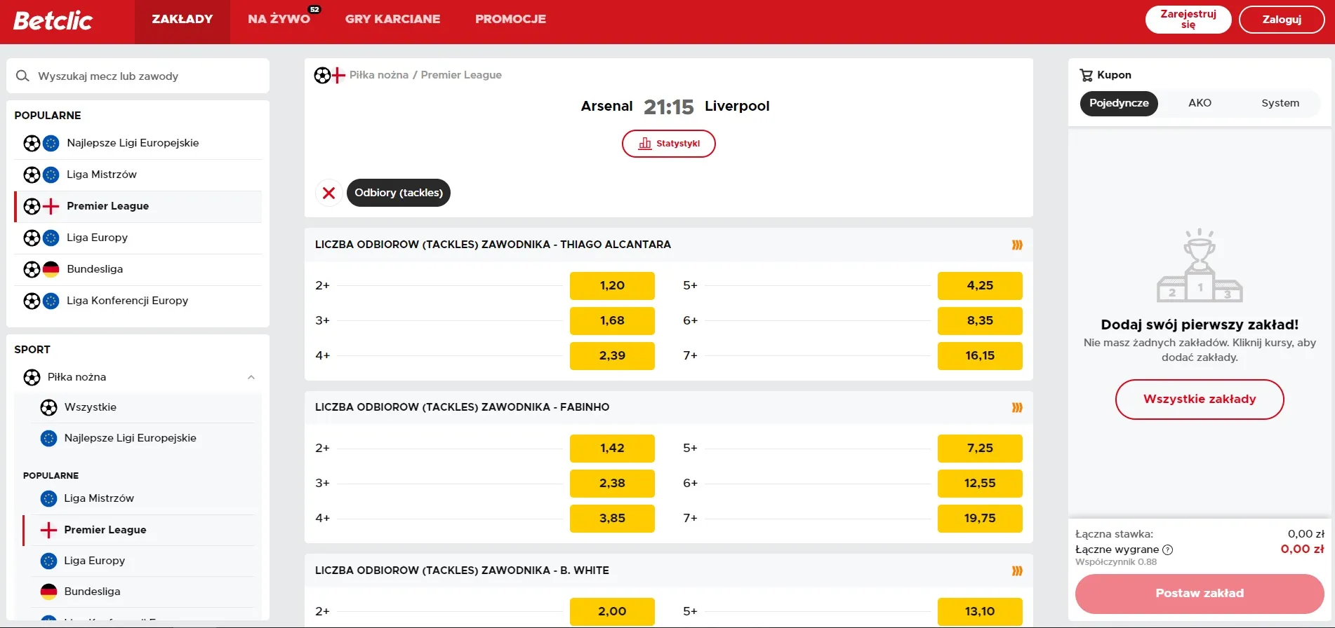Click Piłka nożna breadcrumb link

pos(379,75)
